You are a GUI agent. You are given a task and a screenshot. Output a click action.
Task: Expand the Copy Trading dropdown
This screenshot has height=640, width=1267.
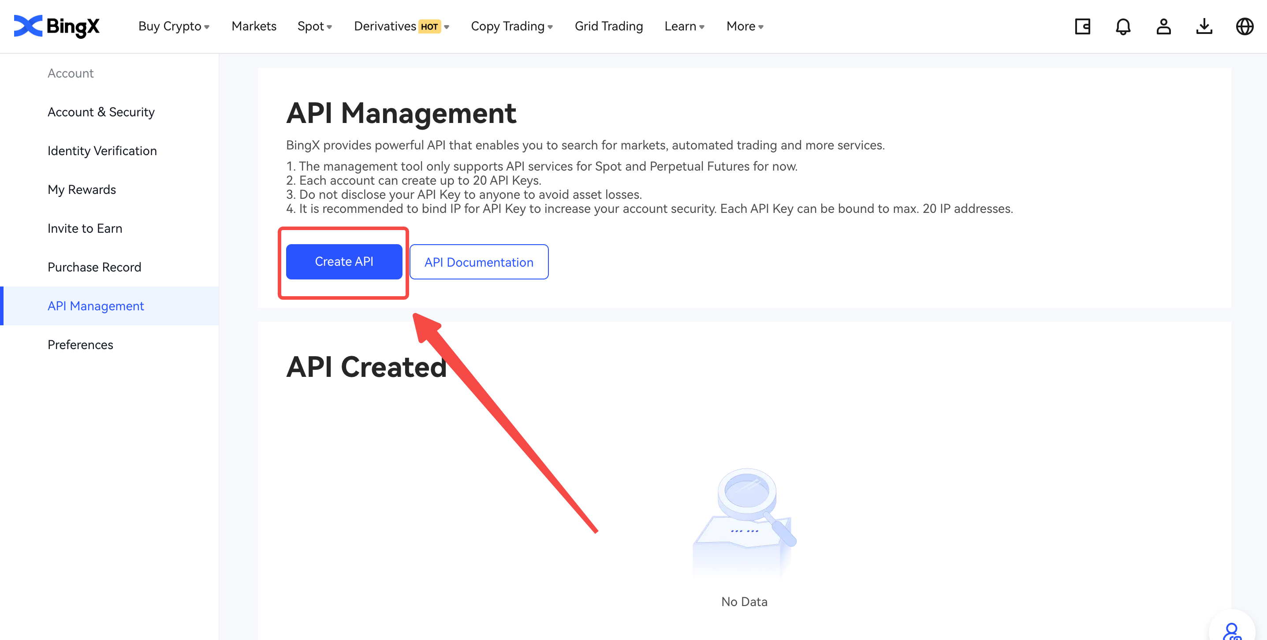pyautogui.click(x=512, y=26)
